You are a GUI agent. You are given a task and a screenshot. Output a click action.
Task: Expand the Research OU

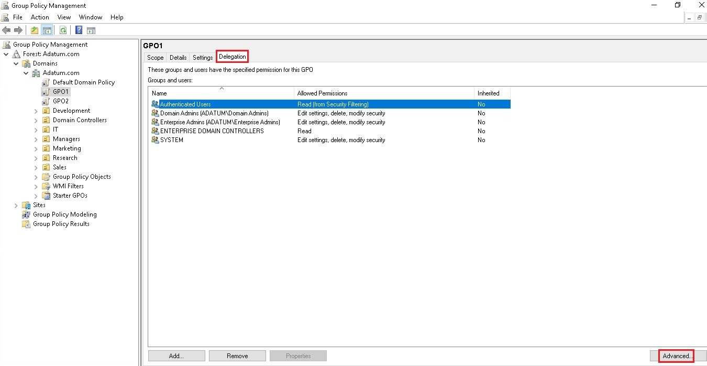click(36, 158)
